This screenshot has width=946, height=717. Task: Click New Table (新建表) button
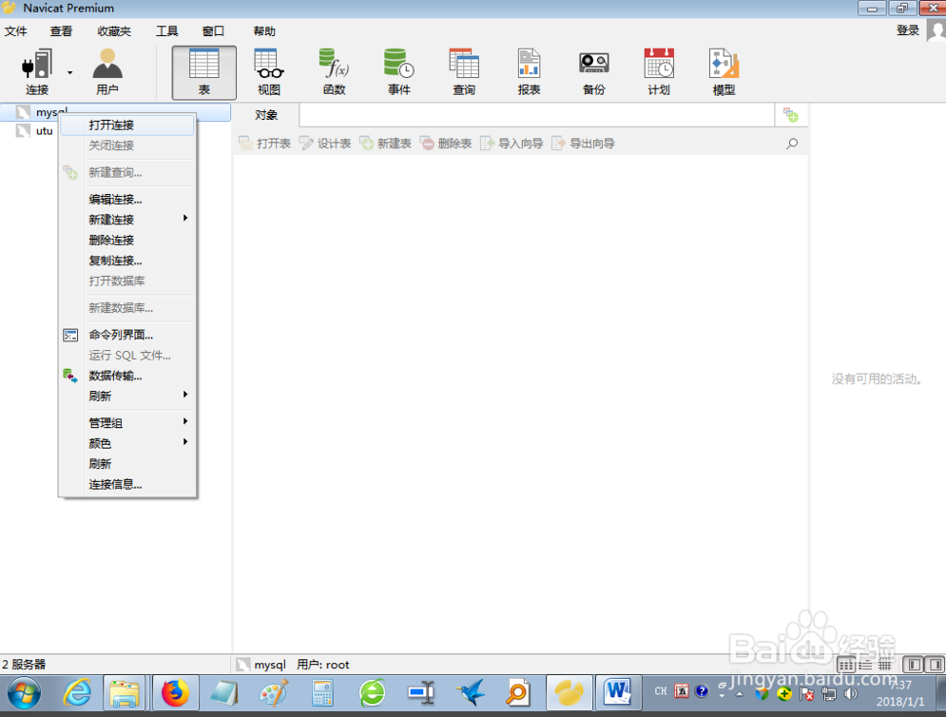(x=385, y=143)
